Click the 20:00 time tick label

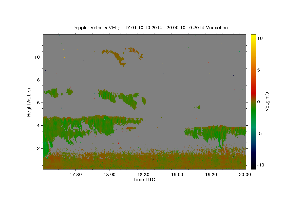[245, 175]
